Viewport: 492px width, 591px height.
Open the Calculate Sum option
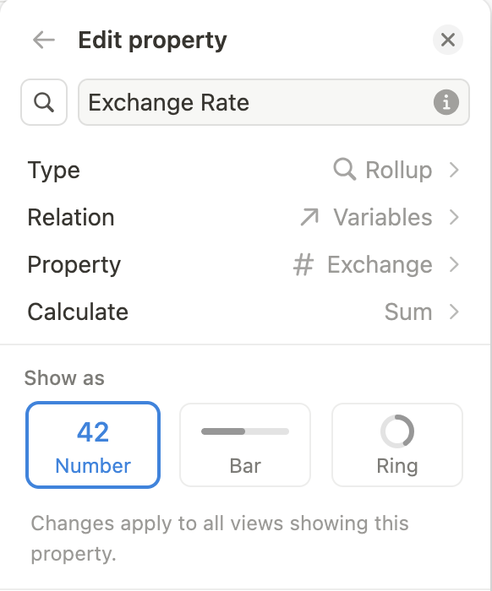pyautogui.click(x=408, y=312)
